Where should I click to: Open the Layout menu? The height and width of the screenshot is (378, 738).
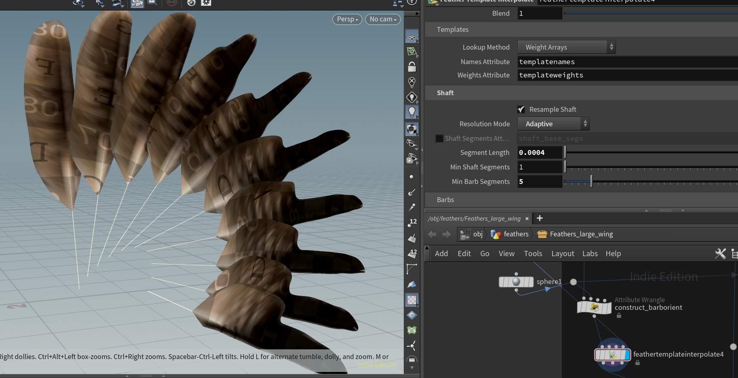(562, 254)
